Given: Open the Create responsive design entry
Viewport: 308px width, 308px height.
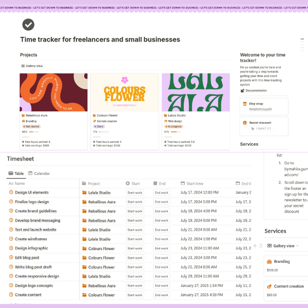Looking at the screenshot, I should click(x=37, y=276).
